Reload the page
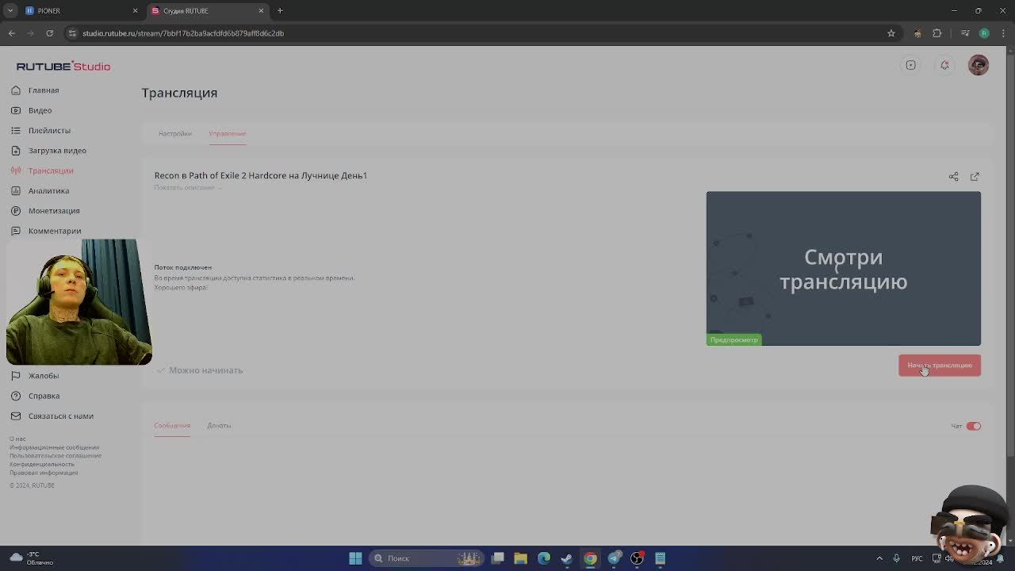The height and width of the screenshot is (571, 1015). pyautogui.click(x=49, y=33)
